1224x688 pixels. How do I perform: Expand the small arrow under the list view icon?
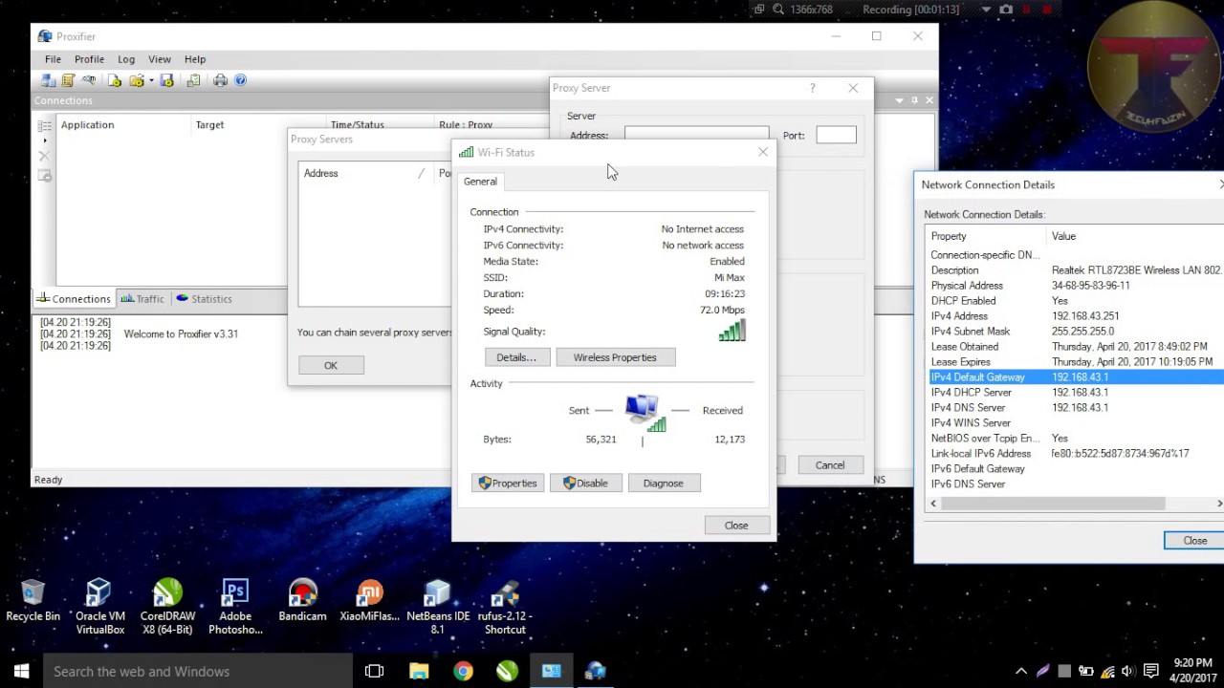(x=44, y=140)
